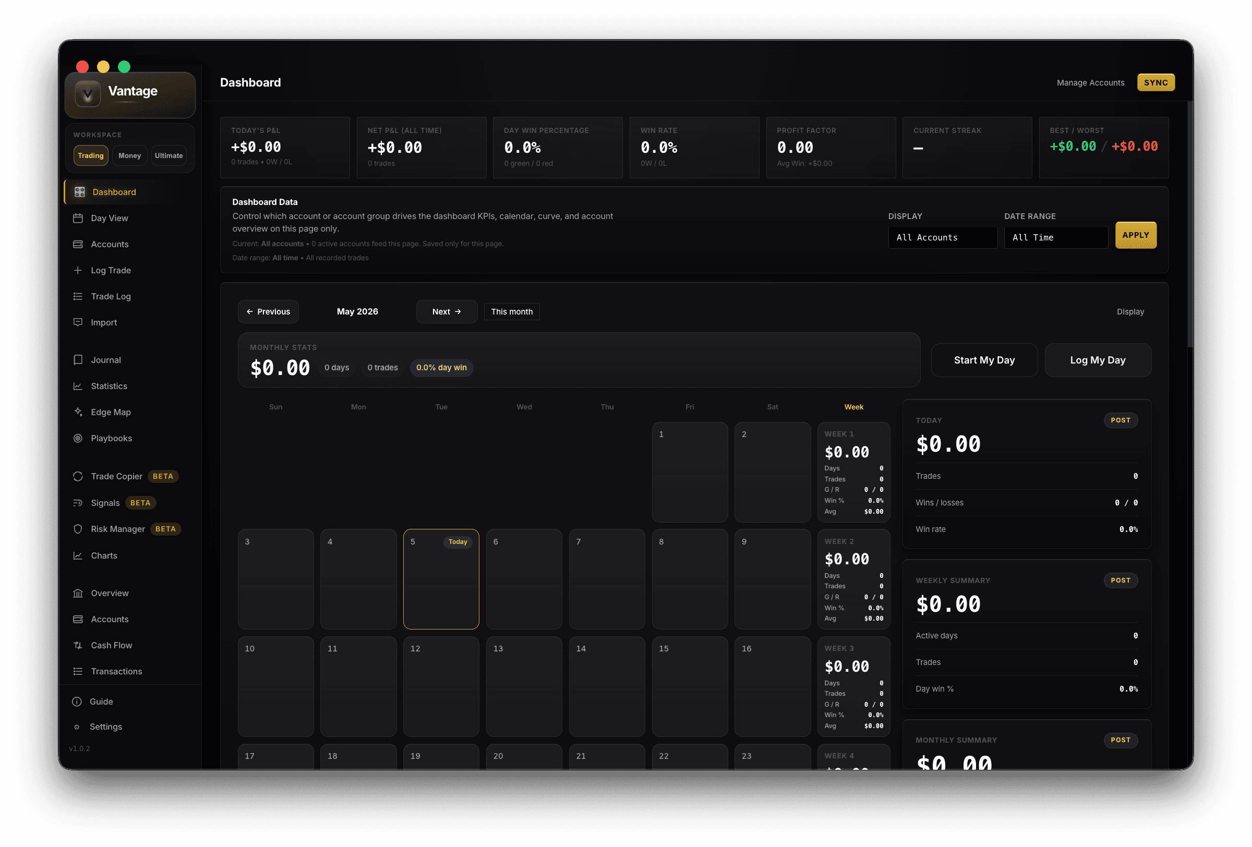Click the Trade Log list icon

(x=78, y=297)
